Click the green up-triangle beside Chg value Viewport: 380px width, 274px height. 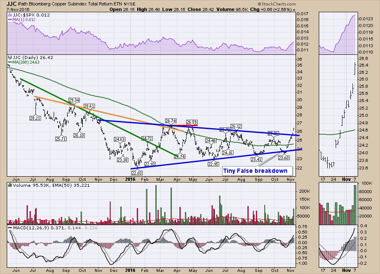(294, 10)
